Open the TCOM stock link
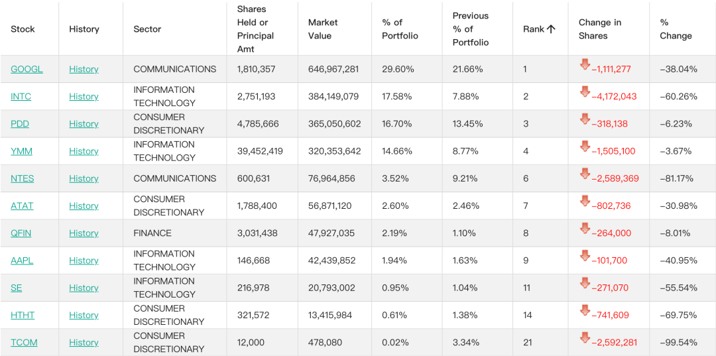 (24, 343)
